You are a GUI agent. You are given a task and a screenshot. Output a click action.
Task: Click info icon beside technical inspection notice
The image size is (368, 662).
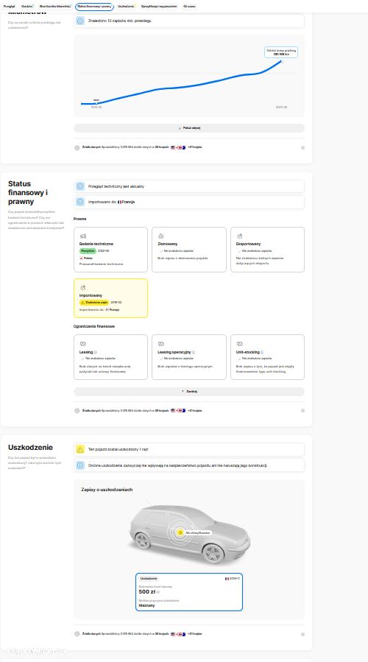tap(80, 186)
